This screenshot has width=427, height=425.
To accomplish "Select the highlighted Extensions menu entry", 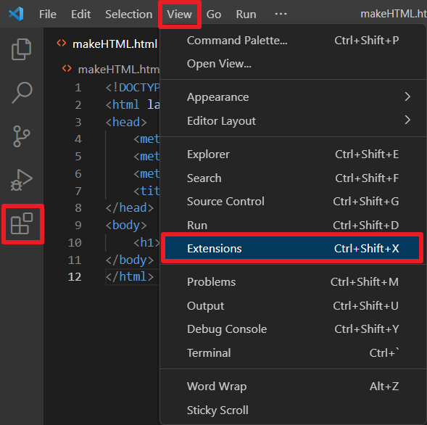I will [x=292, y=248].
